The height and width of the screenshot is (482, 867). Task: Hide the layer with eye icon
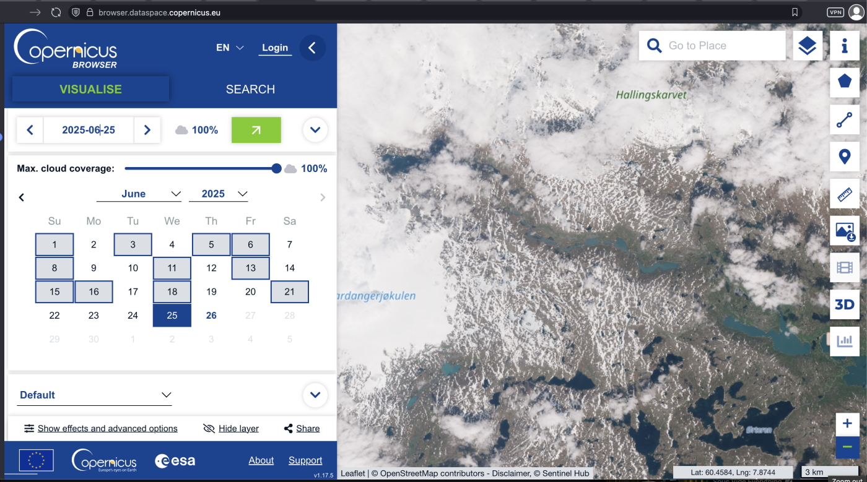[x=231, y=428]
